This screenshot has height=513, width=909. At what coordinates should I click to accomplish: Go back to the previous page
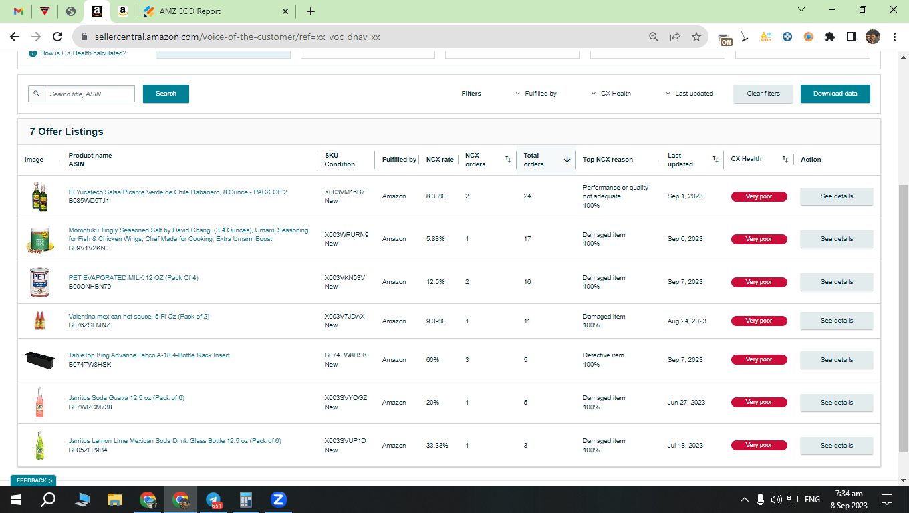[x=15, y=37]
